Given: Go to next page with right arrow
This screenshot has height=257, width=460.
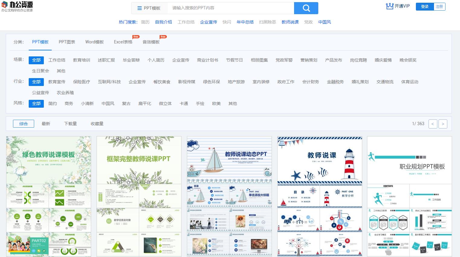Looking at the screenshot, I should pos(443,124).
